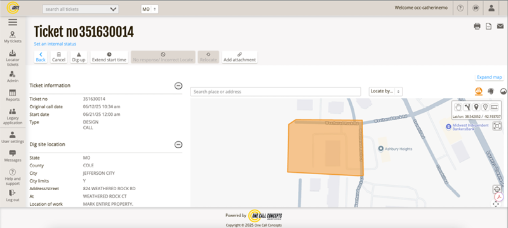Click the map locate crosshair button
The width and height of the screenshot is (508, 228).
click(497, 189)
